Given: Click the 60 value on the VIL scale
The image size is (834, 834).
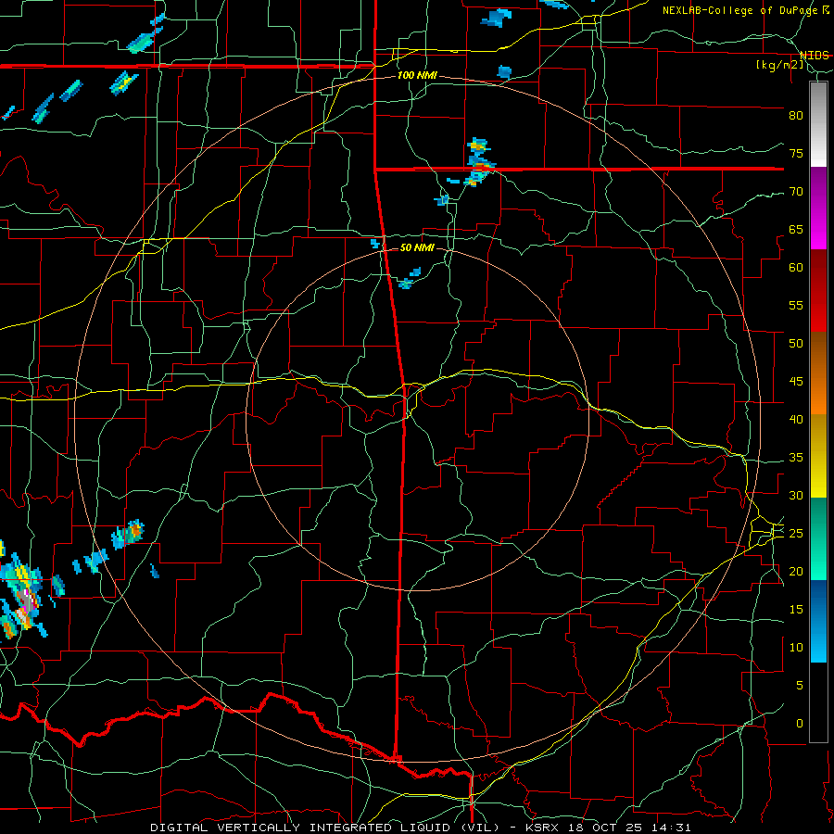Looking at the screenshot, I should (x=796, y=268).
